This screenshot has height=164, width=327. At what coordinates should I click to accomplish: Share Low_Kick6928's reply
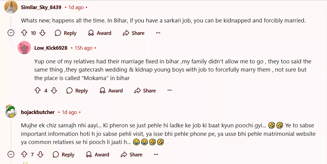tap(145, 91)
